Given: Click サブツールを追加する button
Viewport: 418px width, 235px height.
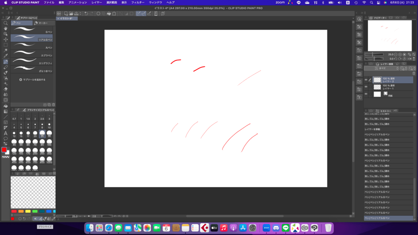Looking at the screenshot, I should pyautogui.click(x=32, y=80).
